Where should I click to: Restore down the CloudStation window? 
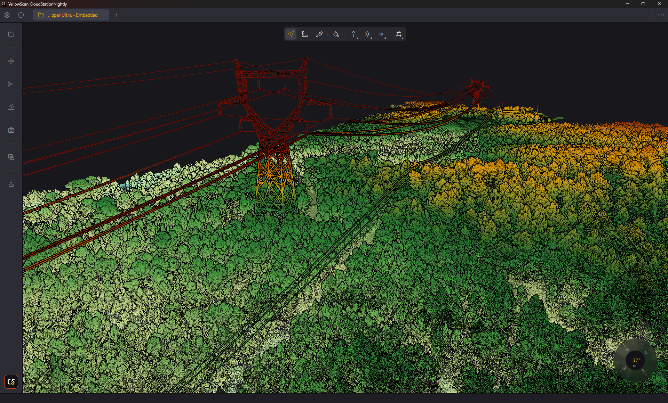pyautogui.click(x=643, y=4)
